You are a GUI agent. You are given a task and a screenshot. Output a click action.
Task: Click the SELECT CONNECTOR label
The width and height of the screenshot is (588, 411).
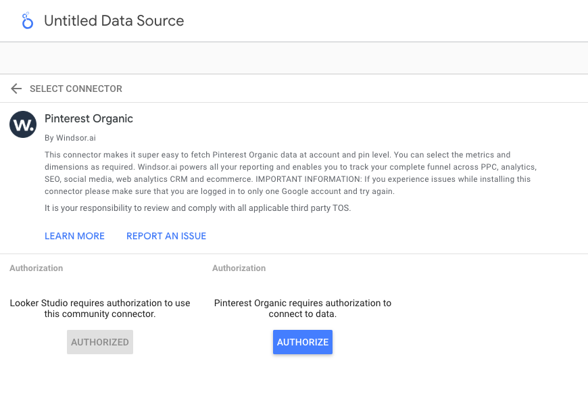(x=76, y=89)
